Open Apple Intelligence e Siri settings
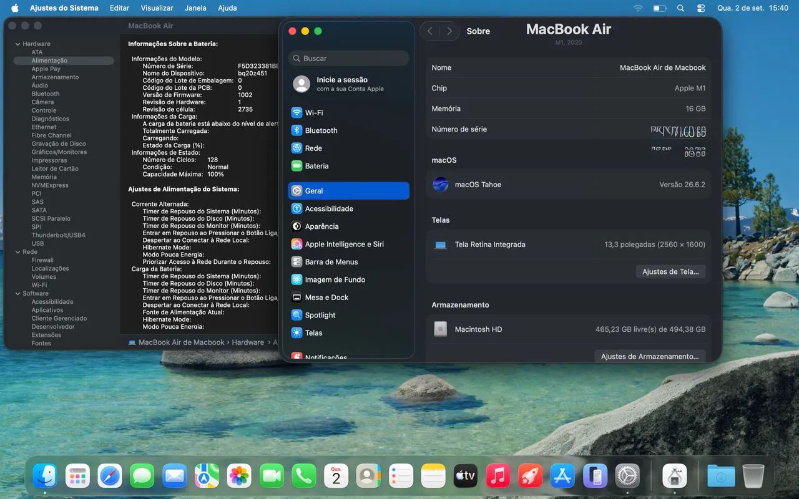 [348, 245]
